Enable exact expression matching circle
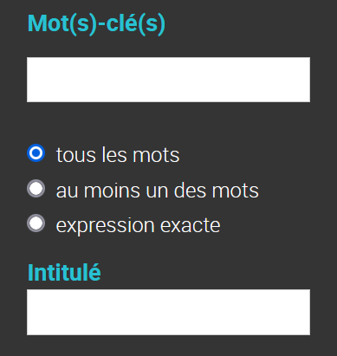 click(36, 223)
